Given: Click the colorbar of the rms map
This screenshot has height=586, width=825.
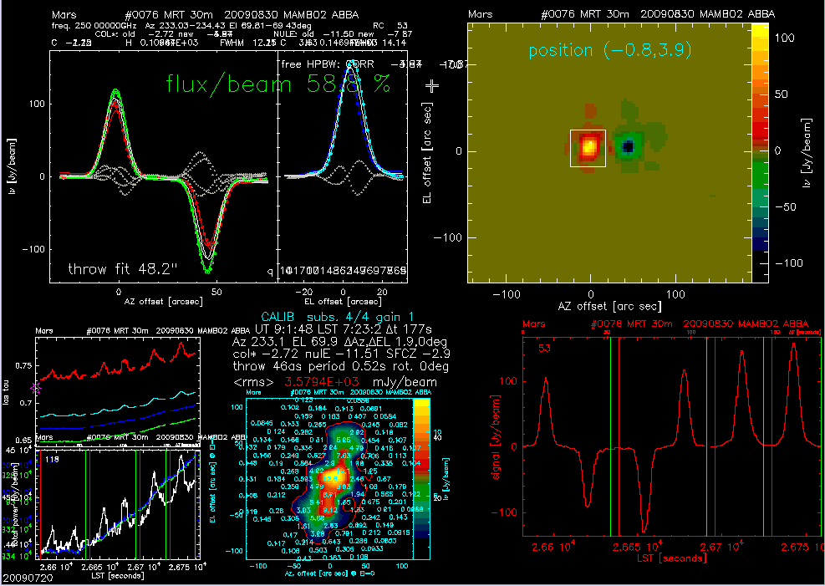Looking at the screenshot, I should (424, 468).
